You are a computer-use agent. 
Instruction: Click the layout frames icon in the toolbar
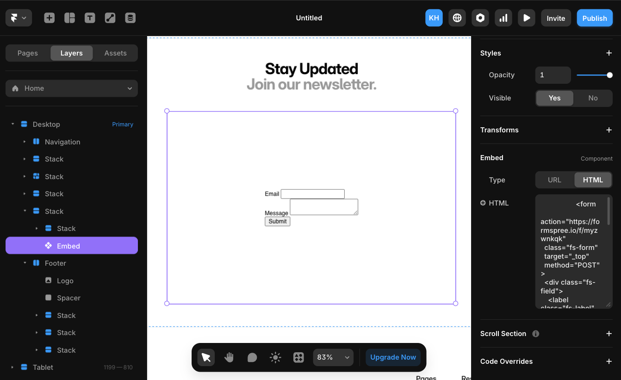tap(69, 18)
